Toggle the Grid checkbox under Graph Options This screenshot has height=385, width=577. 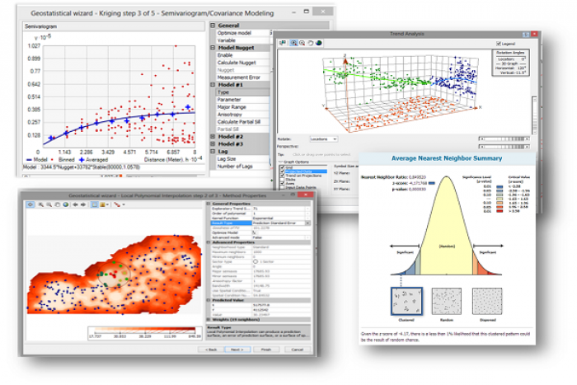click(283, 166)
